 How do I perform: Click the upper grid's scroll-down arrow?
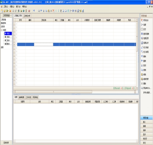137,88
